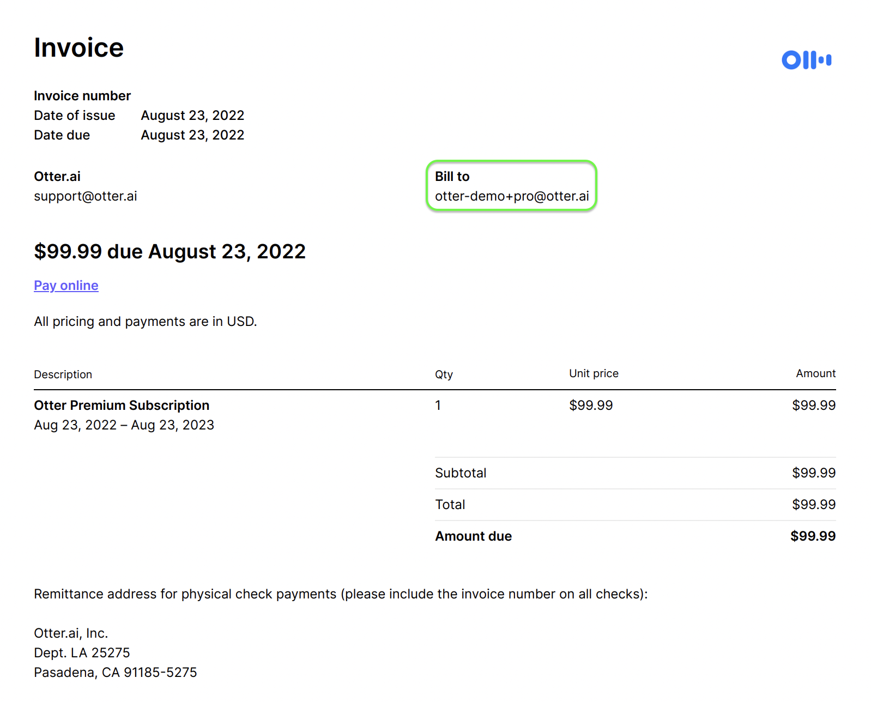This screenshot has height=702, width=871.
Task: Open the Pay online link
Action: [66, 286]
